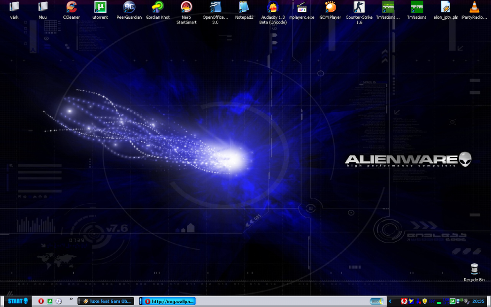The width and height of the screenshot is (491, 307).
Task: Click the 100% battery indicator
Action: click(x=376, y=301)
